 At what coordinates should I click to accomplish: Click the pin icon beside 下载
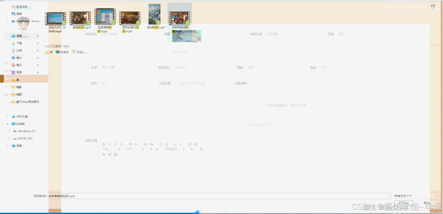click(x=37, y=43)
